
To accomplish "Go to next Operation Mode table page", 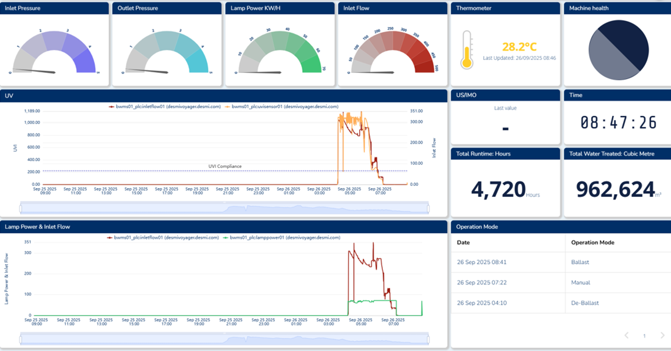I will [663, 335].
